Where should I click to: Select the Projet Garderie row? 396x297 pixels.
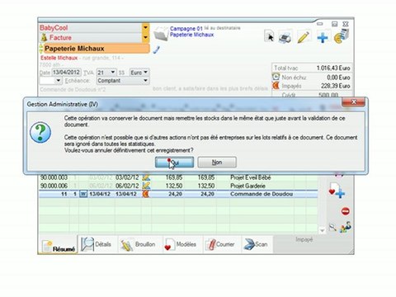point(178,186)
